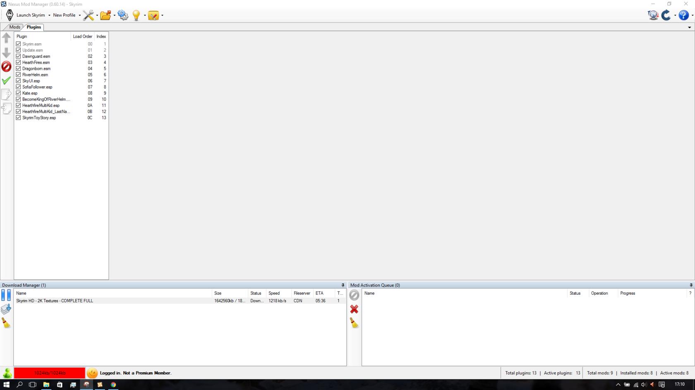The height and width of the screenshot is (390, 695).
Task: Uncheck the Dragonborn.esm plugin checkbox
Action: tap(18, 69)
